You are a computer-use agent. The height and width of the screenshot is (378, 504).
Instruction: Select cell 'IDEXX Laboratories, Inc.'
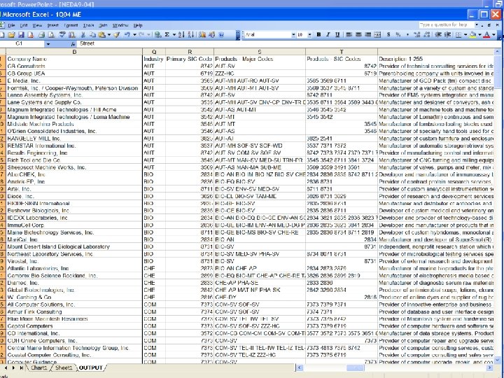pos(74,218)
